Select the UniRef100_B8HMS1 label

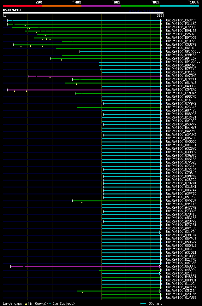coord(181,280)
